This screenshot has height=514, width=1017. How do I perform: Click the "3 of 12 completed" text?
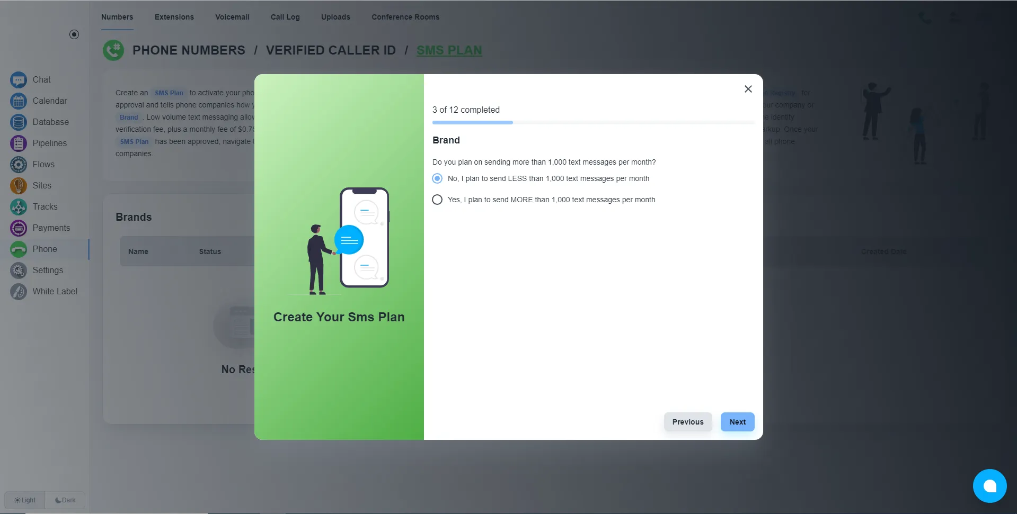coord(466,110)
